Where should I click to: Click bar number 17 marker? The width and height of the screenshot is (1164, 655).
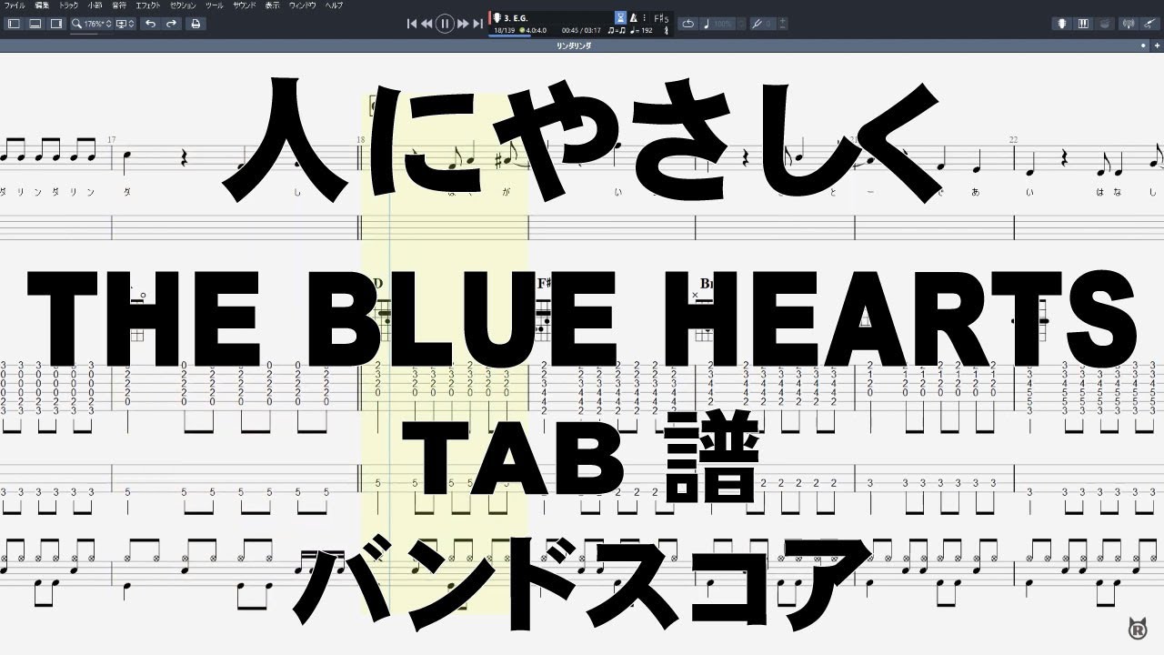(112, 139)
